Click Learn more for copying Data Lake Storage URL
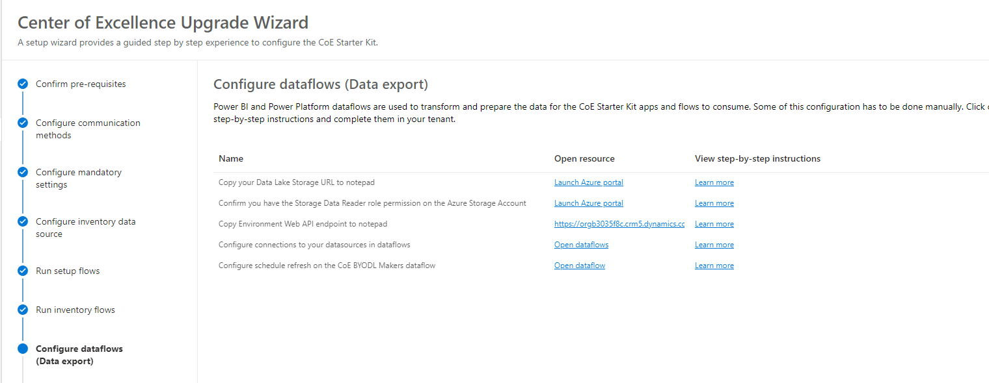This screenshot has width=989, height=383. pyautogui.click(x=714, y=182)
